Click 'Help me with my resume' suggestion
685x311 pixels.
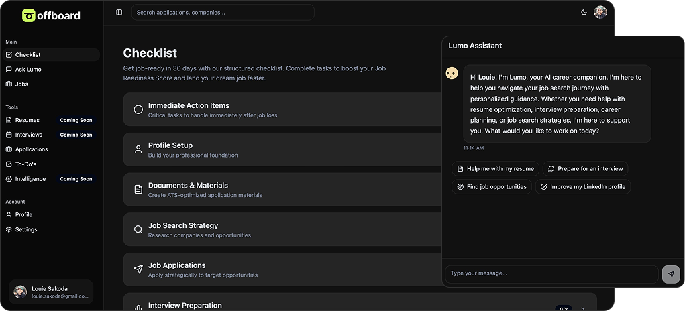pyautogui.click(x=495, y=169)
